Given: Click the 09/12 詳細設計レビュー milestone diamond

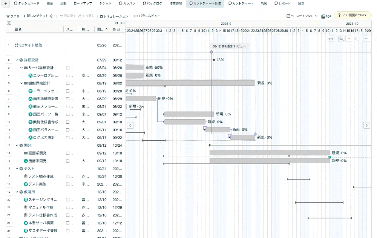Looking at the screenshot, I should pyautogui.click(x=211, y=52).
